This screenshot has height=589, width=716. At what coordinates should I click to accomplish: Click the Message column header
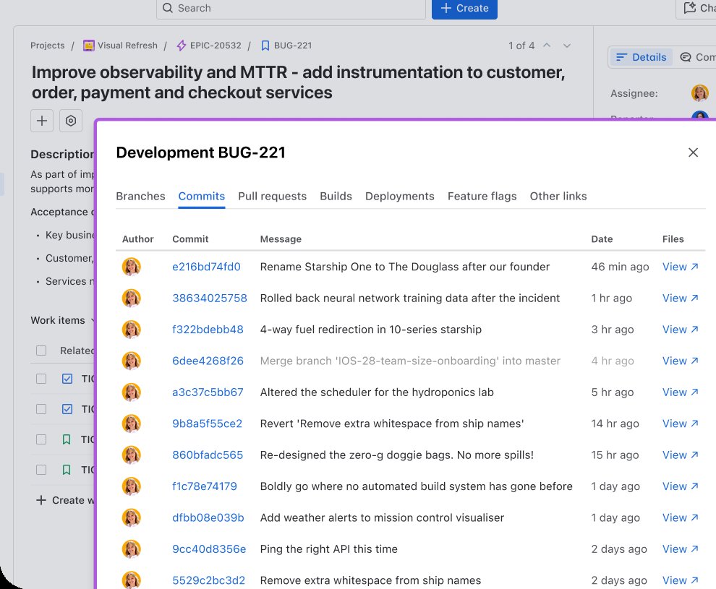(281, 239)
